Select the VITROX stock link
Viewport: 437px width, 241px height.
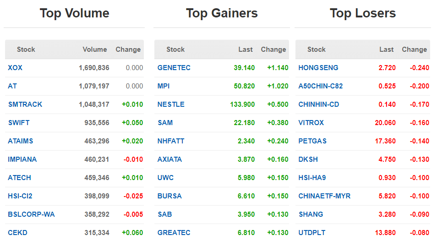click(311, 123)
